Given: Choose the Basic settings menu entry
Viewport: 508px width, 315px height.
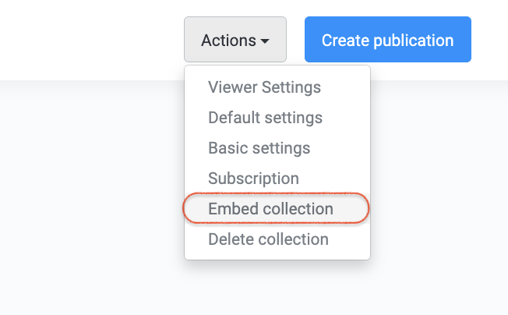Looking at the screenshot, I should point(259,148).
